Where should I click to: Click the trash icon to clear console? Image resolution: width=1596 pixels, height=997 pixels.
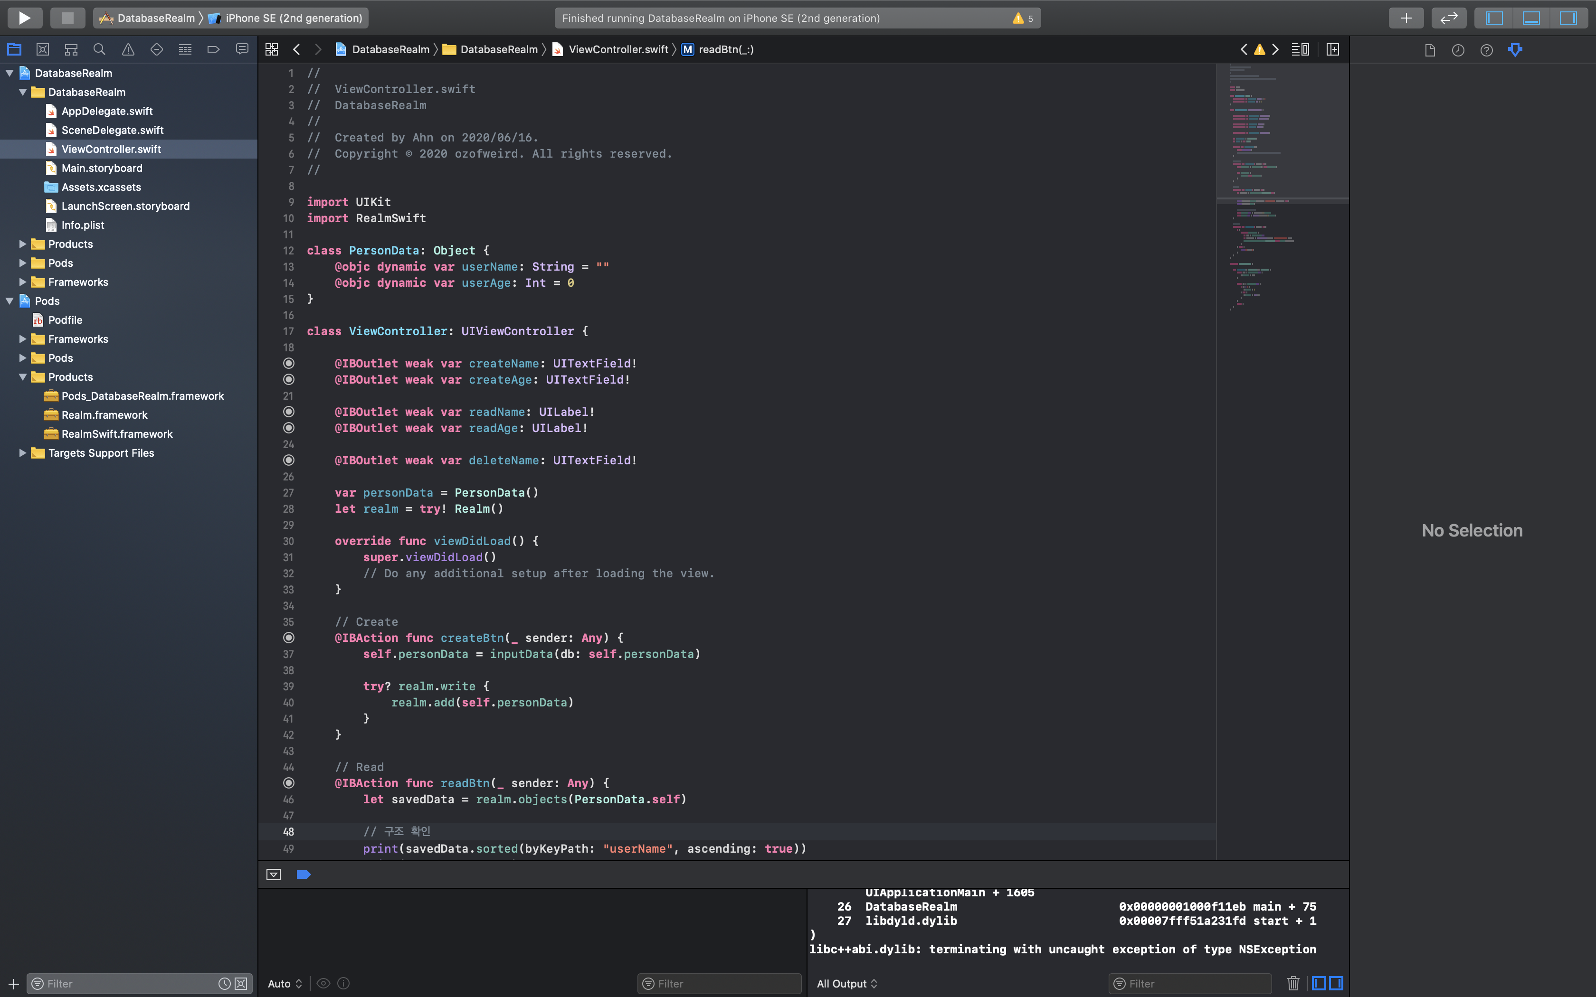(x=1292, y=983)
